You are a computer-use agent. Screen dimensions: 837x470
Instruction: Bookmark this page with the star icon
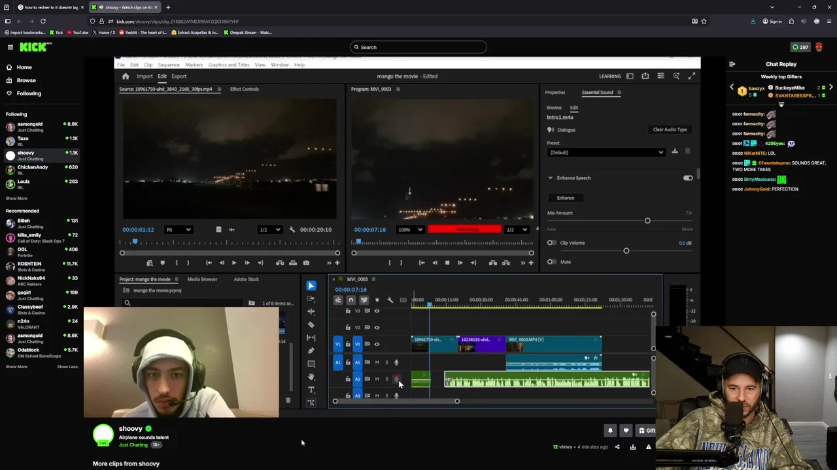tap(704, 21)
